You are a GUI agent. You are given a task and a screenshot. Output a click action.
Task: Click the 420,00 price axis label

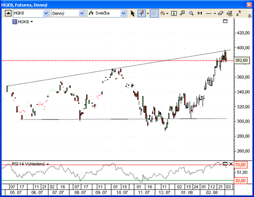tap(243, 33)
